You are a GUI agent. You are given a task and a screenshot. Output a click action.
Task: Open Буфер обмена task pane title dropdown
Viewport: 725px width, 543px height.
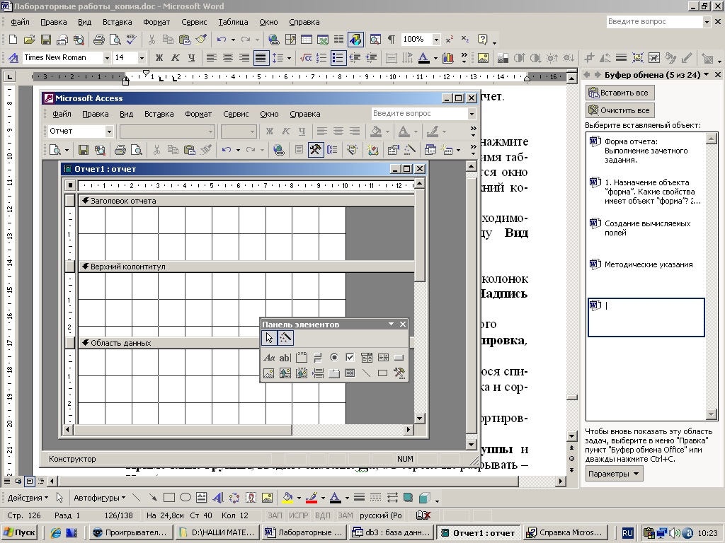(707, 74)
